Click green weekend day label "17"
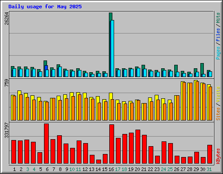The image size is (223, 174). [x=118, y=169]
